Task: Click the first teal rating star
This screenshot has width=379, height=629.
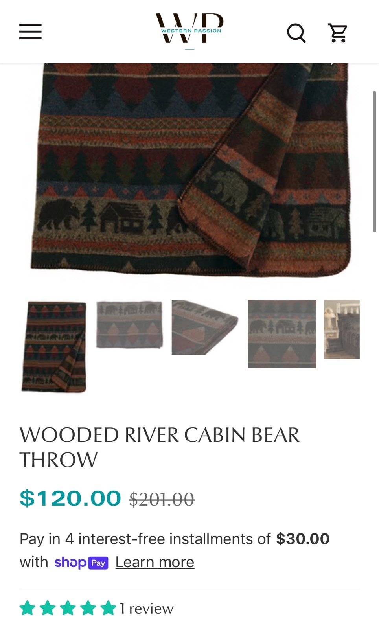Action: (x=28, y=608)
